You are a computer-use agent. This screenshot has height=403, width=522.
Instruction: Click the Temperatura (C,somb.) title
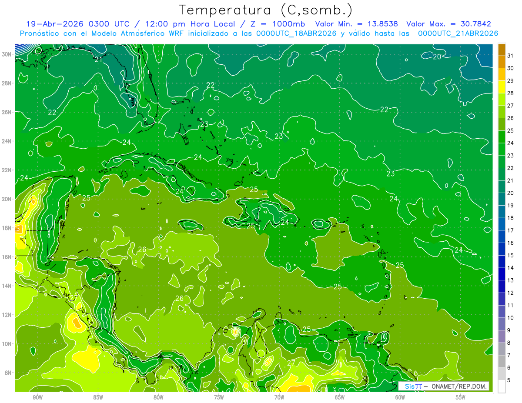tap(265, 10)
